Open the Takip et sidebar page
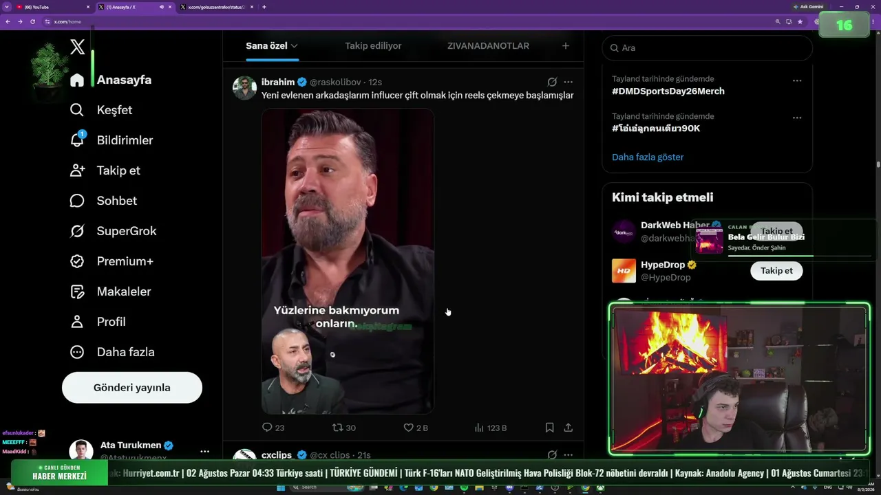The image size is (881, 495). coord(105,170)
